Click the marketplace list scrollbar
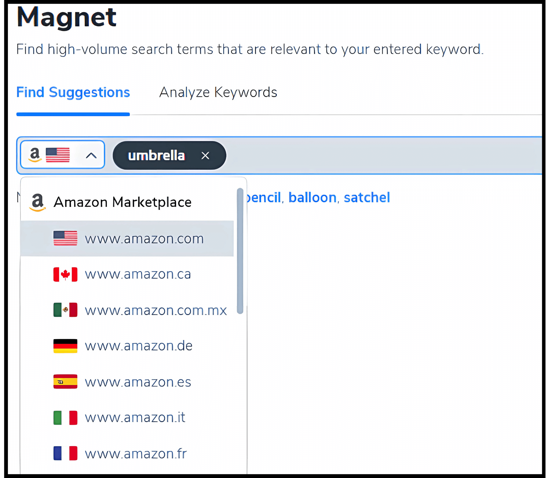This screenshot has height=478, width=548. point(240,251)
